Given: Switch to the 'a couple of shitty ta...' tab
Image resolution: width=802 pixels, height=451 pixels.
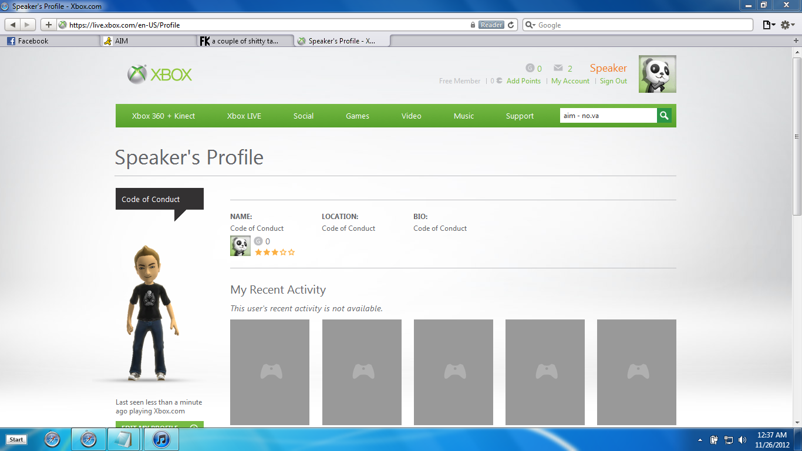Looking at the screenshot, I should pos(245,41).
